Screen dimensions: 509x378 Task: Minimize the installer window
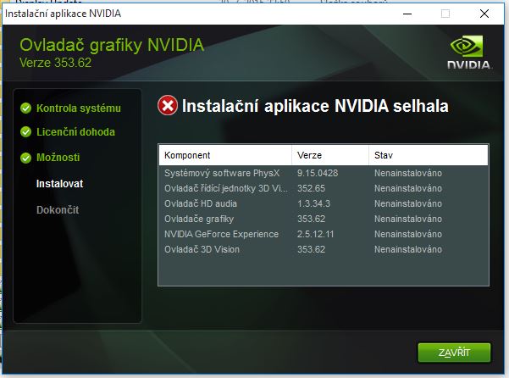tap(407, 14)
